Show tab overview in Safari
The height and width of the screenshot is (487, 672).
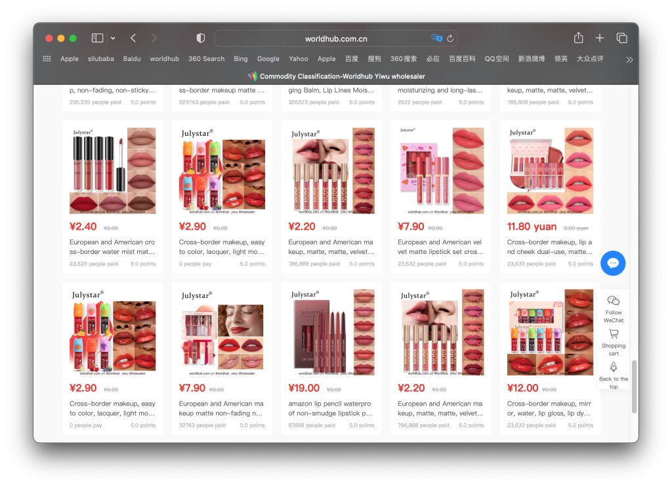click(x=621, y=38)
